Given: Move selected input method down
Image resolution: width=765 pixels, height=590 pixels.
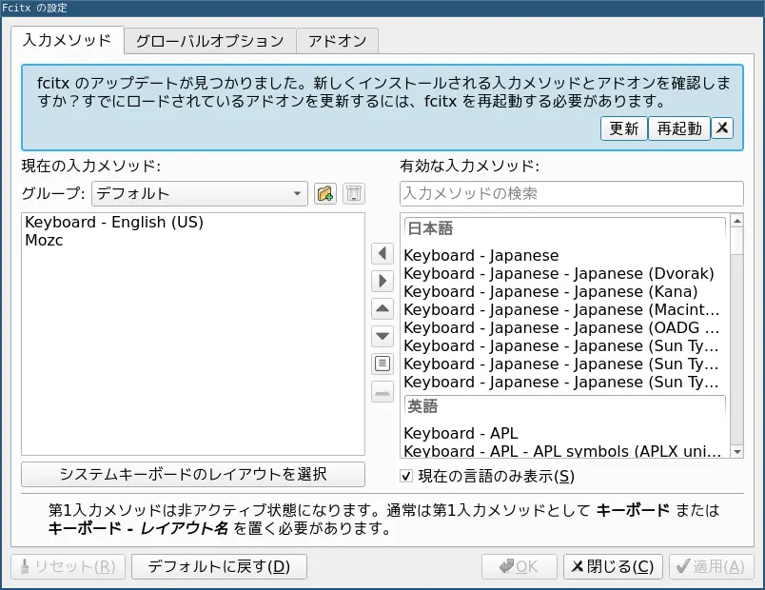Looking at the screenshot, I should click(x=382, y=336).
